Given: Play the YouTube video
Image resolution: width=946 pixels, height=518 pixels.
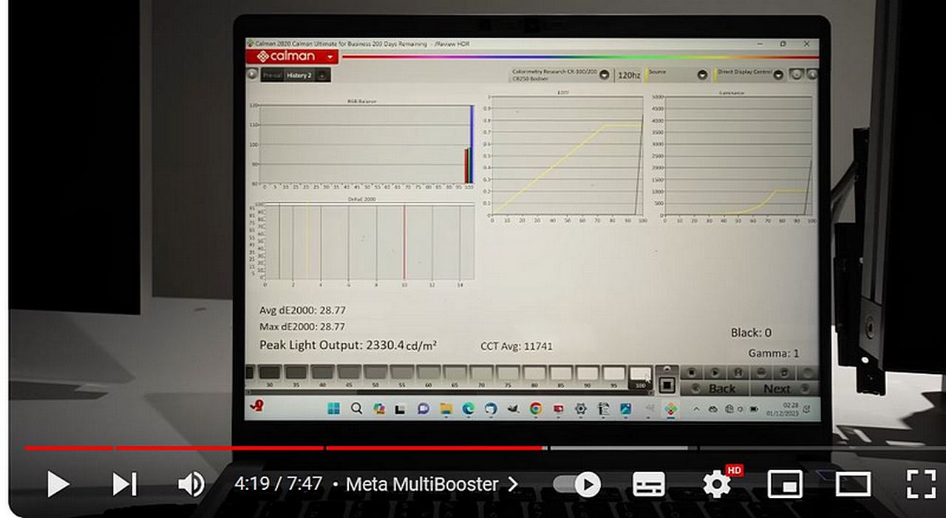Looking at the screenshot, I should pos(58,485).
